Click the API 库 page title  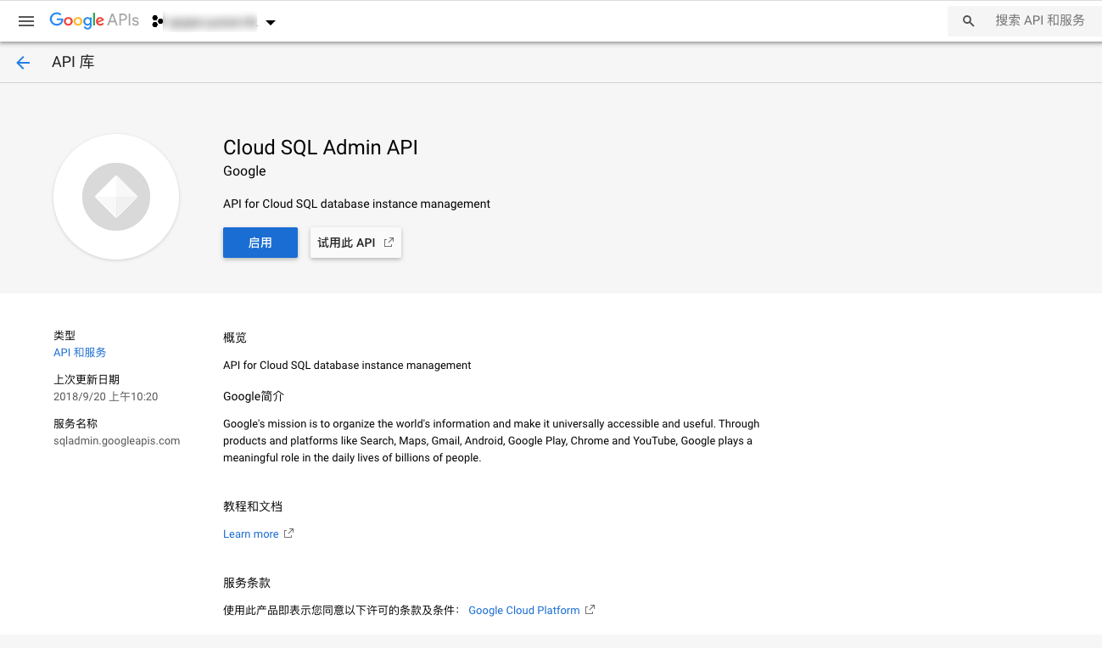pos(73,63)
